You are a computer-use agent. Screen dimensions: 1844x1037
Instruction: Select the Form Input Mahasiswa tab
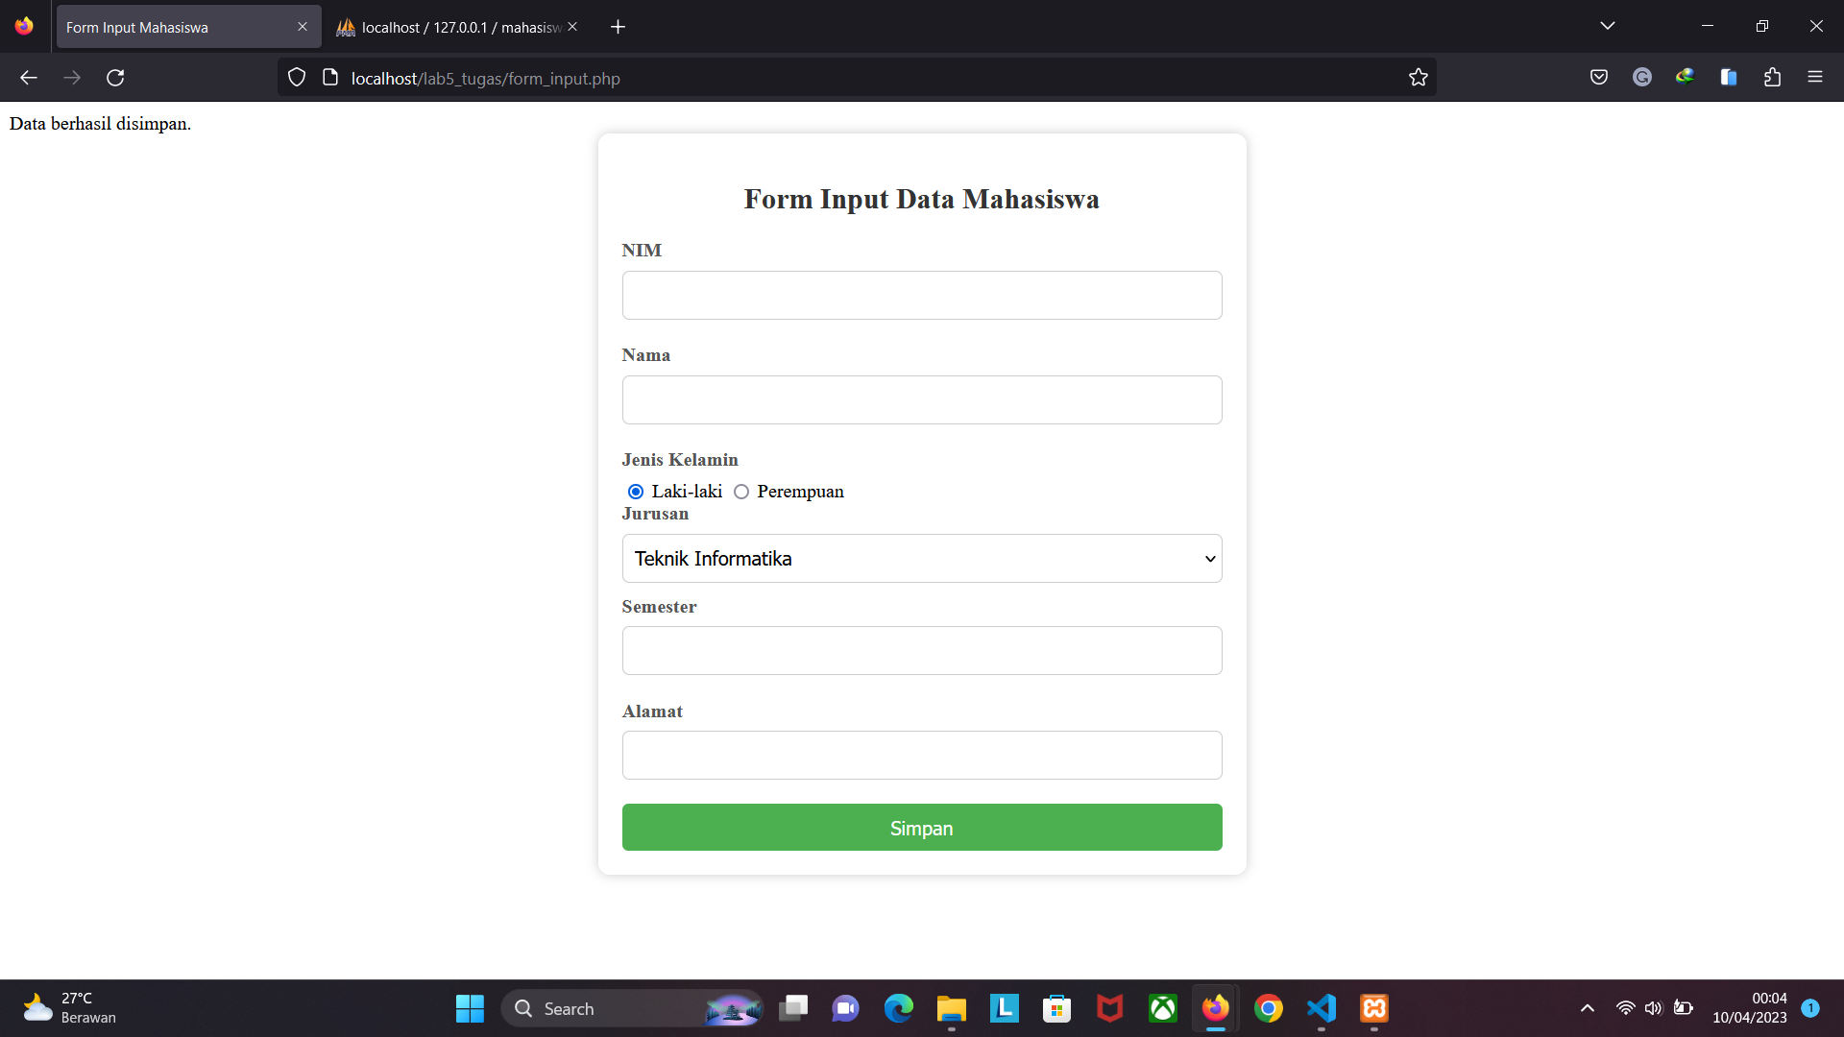coord(178,27)
